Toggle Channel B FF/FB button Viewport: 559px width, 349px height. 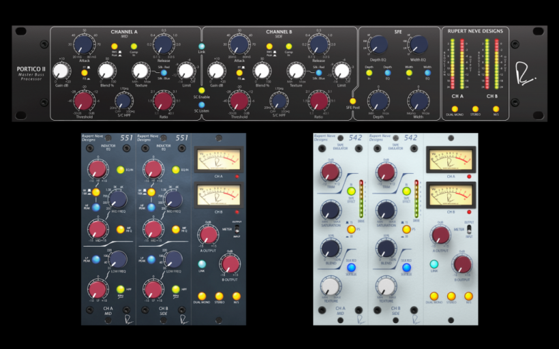coord(239,73)
